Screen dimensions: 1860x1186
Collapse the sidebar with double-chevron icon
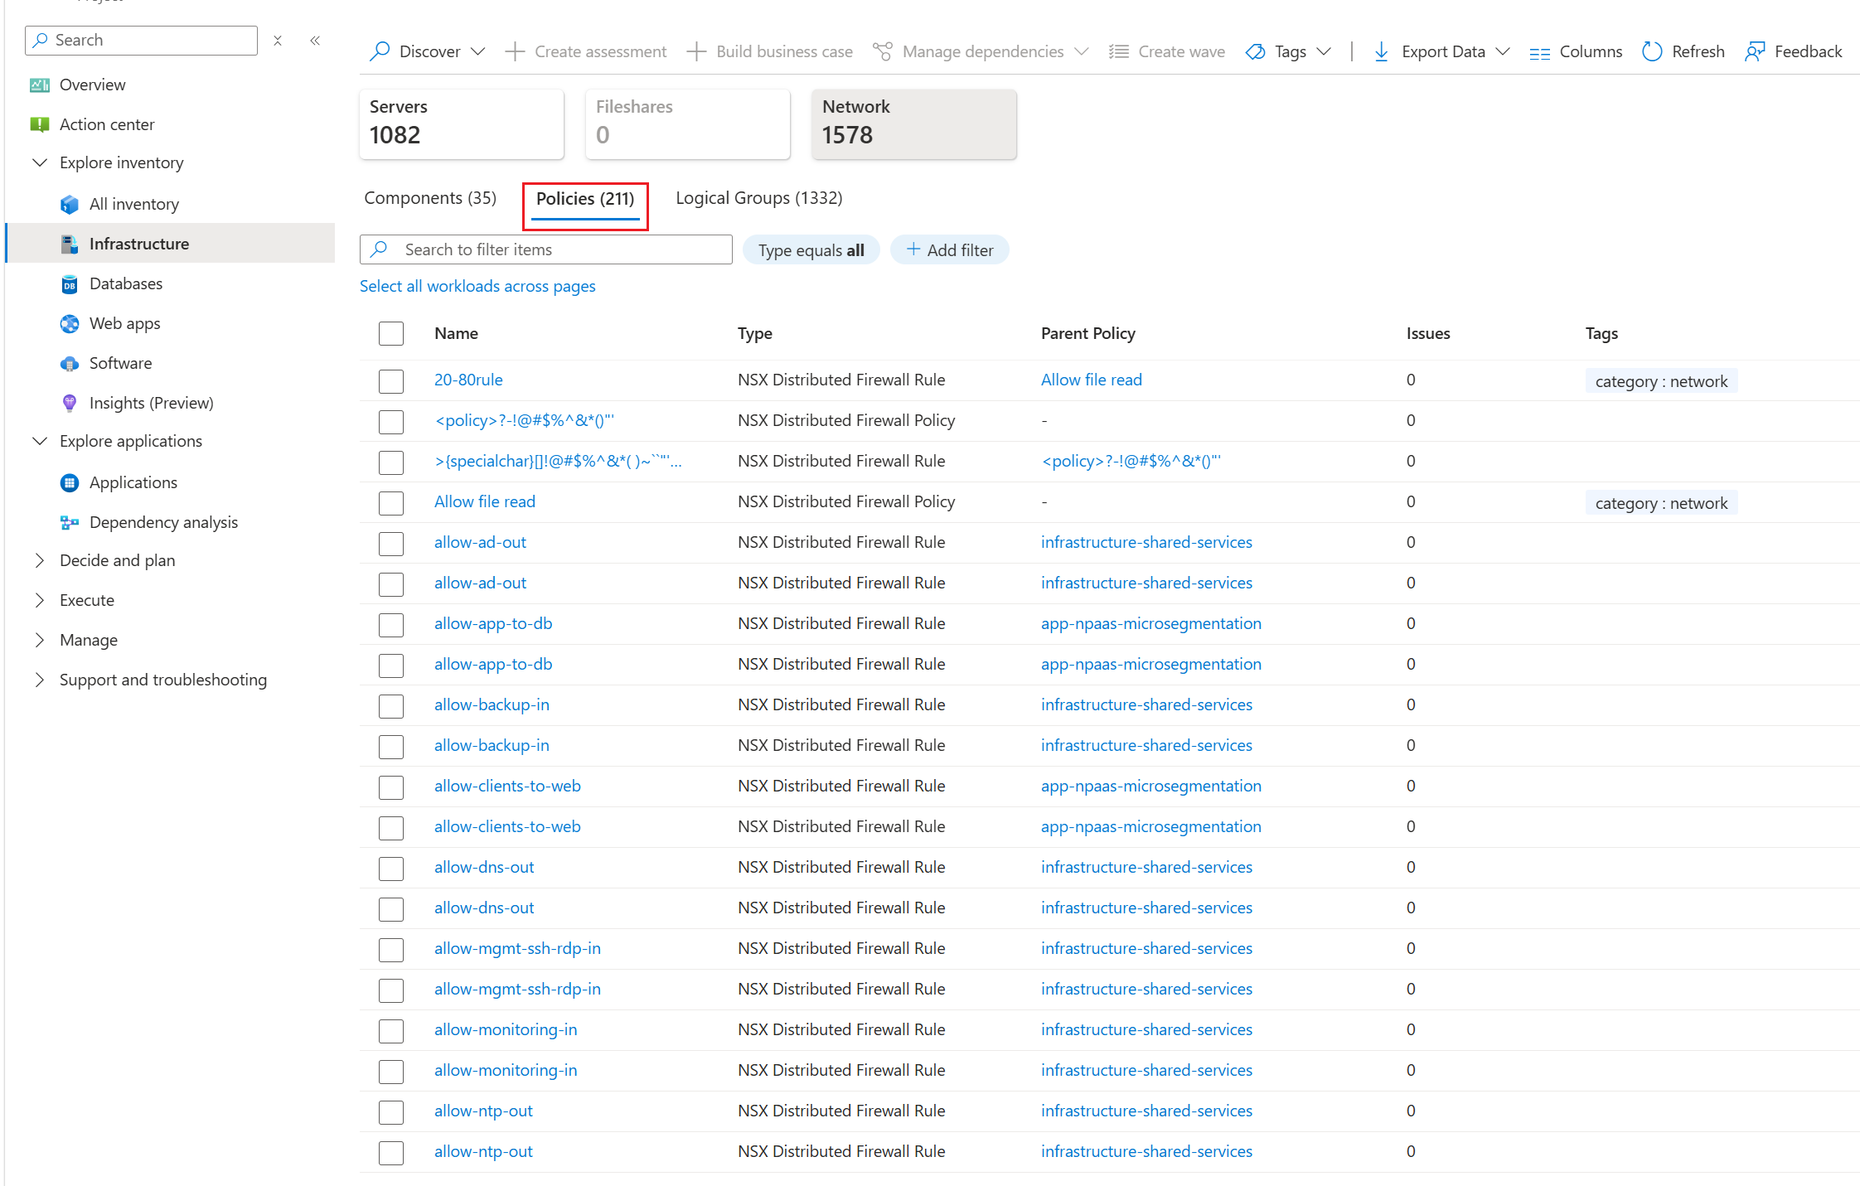[315, 41]
